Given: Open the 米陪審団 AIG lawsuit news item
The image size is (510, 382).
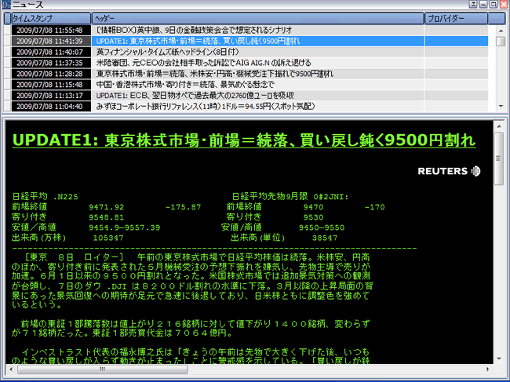Looking at the screenshot, I should (204, 63).
